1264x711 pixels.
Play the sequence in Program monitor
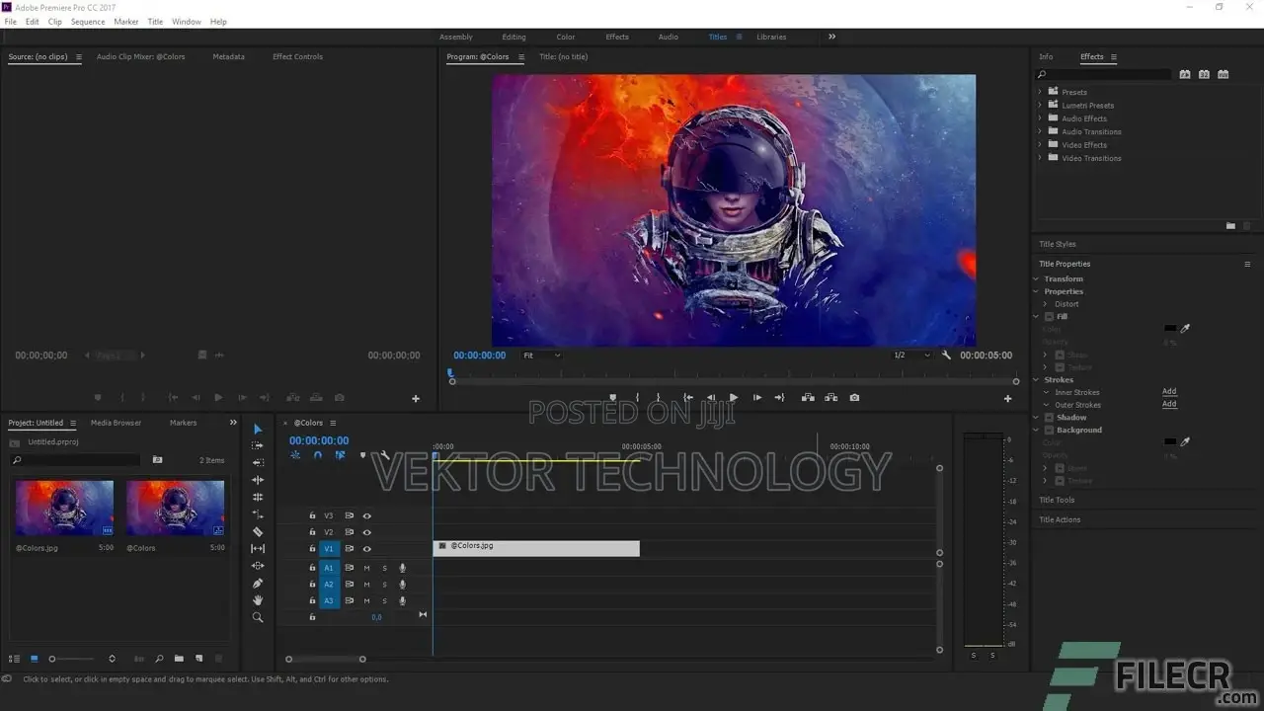pos(733,398)
